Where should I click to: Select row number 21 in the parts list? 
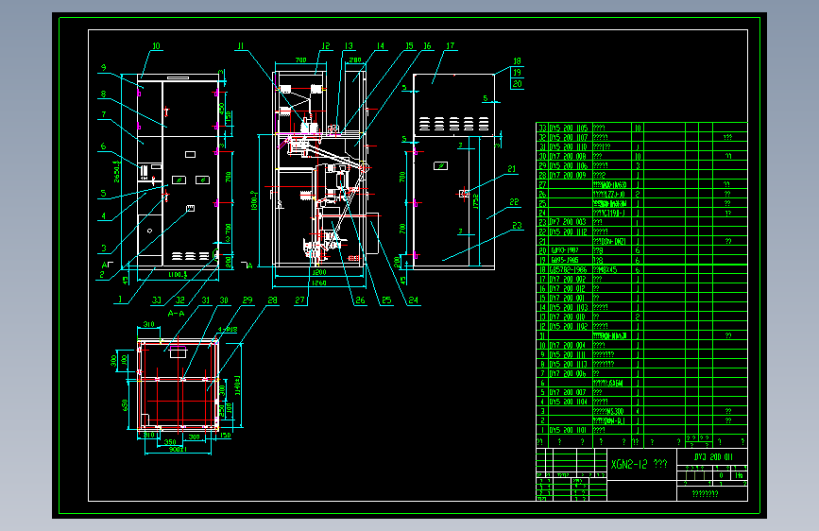pyautogui.click(x=542, y=241)
